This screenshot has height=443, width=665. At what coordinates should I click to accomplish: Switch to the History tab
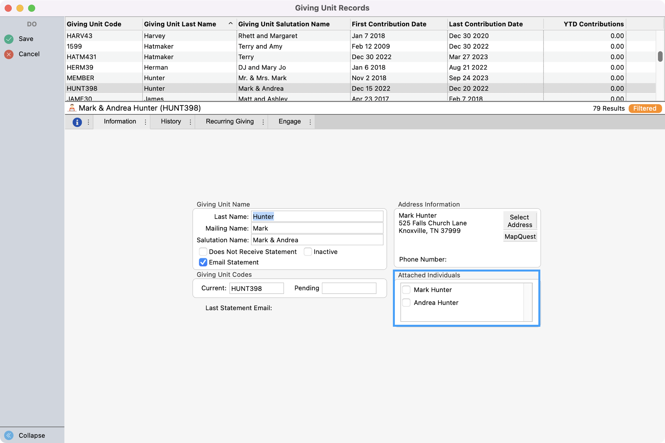click(x=171, y=121)
